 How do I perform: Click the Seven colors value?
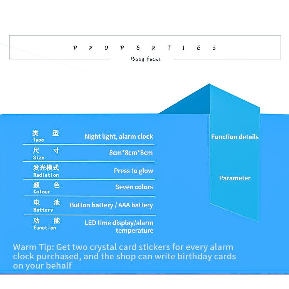point(134,187)
